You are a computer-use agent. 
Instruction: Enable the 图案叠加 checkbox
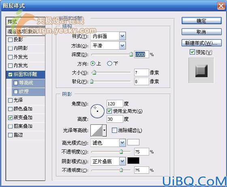pos(10,126)
